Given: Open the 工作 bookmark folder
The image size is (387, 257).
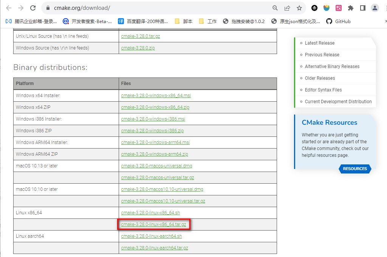Looking at the screenshot, I should click(x=208, y=22).
